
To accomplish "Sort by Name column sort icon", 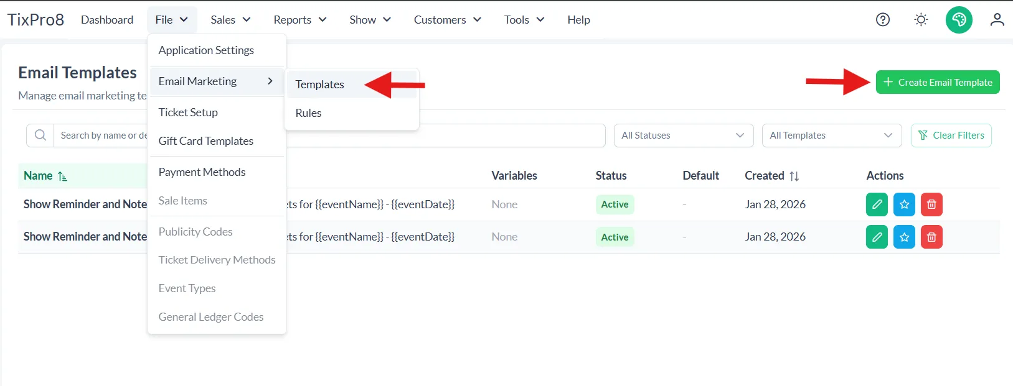I will 62,177.
